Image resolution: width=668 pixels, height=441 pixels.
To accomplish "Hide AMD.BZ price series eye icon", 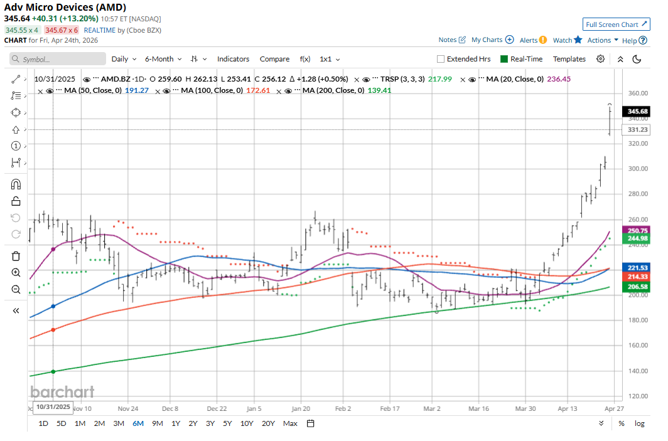I will [87, 80].
